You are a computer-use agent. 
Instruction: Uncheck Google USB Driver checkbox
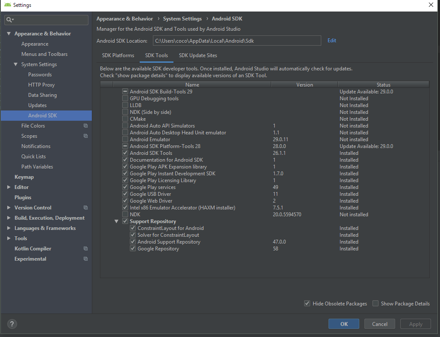coord(125,194)
